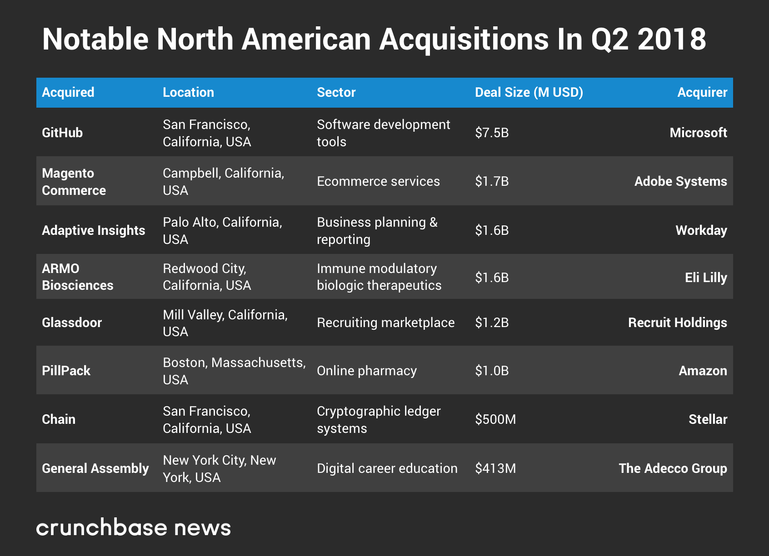
Task: Select the Adobe Systems acquirer
Action: pos(680,181)
